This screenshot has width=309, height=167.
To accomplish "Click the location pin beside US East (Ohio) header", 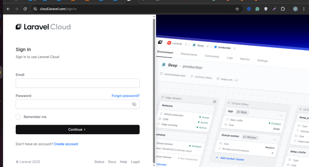I will 192,76.
